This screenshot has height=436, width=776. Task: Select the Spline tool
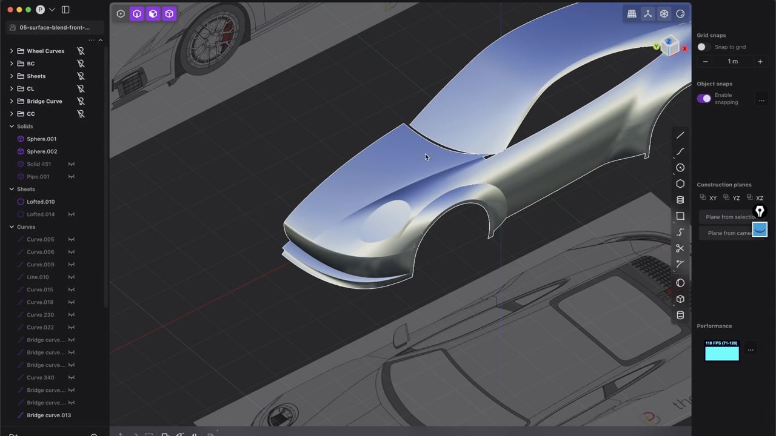680,232
